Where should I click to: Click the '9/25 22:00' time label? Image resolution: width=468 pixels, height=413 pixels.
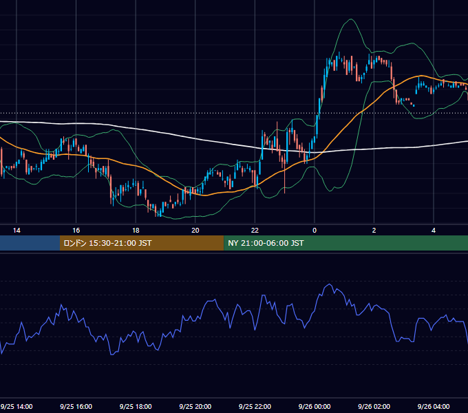point(255,406)
